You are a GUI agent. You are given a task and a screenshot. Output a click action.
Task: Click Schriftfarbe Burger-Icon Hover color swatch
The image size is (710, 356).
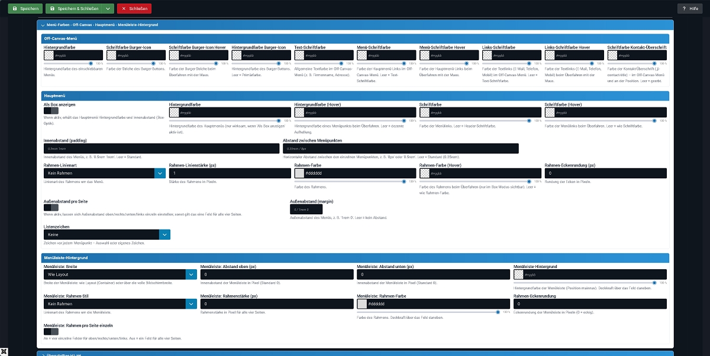(x=174, y=55)
